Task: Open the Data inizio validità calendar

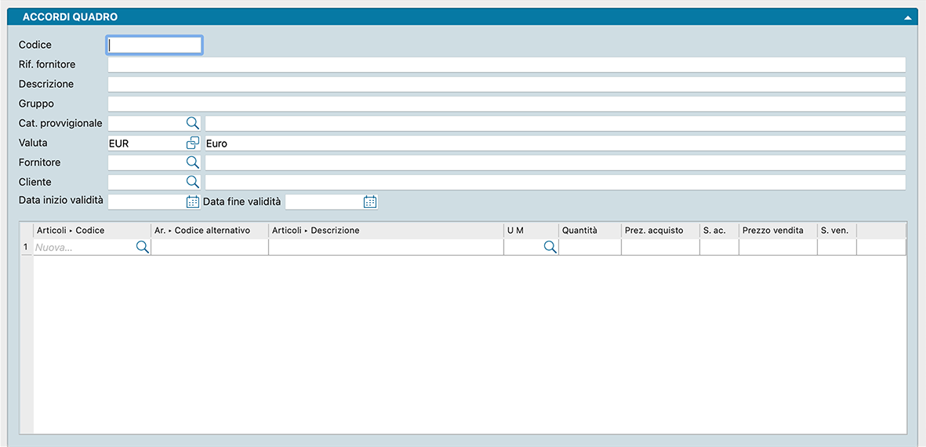Action: point(192,202)
